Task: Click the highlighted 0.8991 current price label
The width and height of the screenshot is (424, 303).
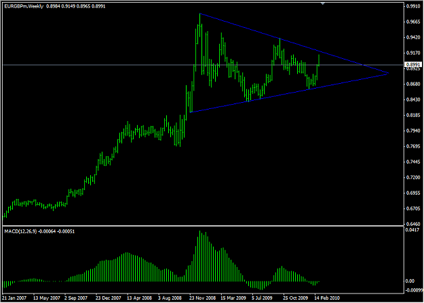Action: pyautogui.click(x=413, y=64)
